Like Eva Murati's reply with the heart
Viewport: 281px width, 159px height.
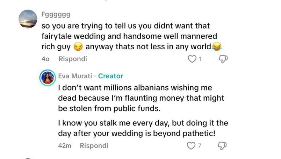191,146
